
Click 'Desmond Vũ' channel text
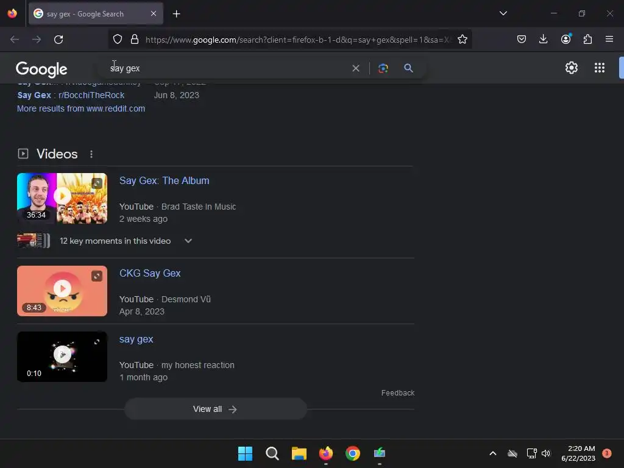pyautogui.click(x=186, y=299)
